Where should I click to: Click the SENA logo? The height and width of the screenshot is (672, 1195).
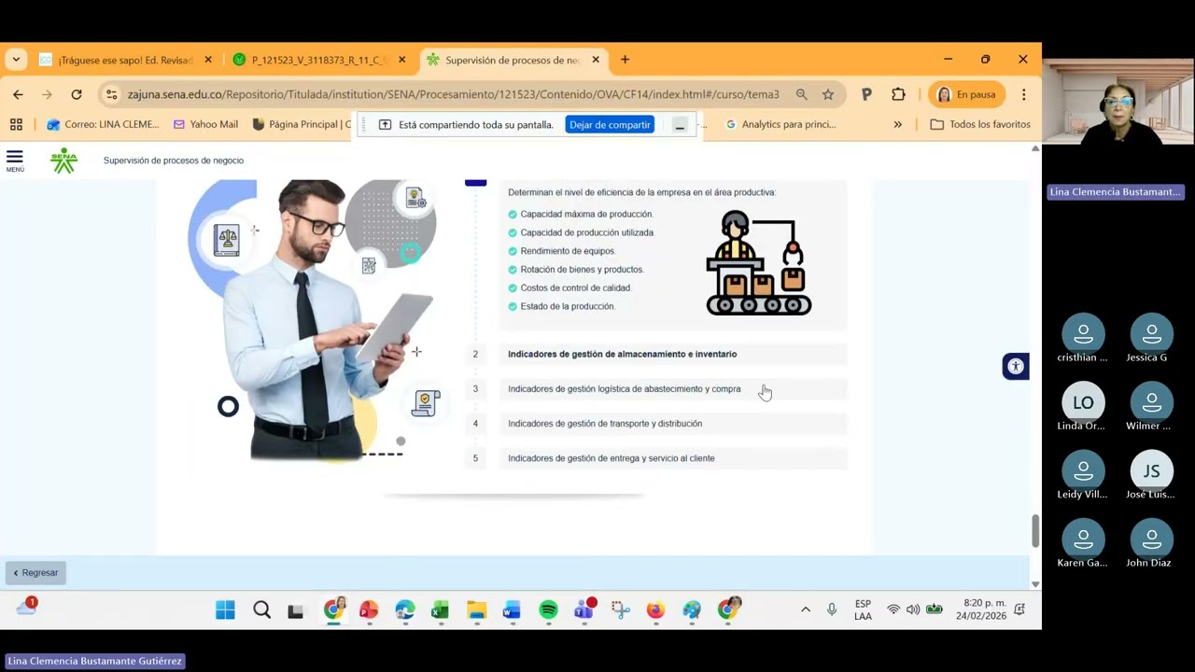[x=63, y=161]
